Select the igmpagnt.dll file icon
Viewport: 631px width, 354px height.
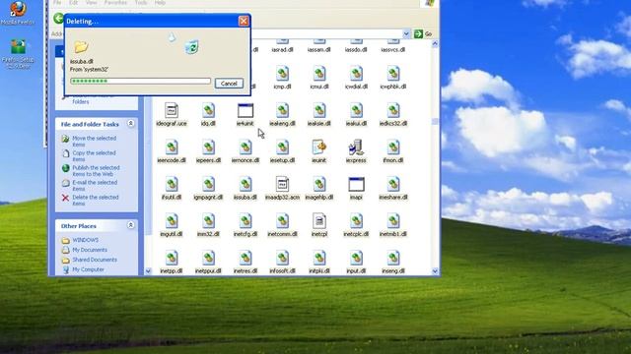208,184
